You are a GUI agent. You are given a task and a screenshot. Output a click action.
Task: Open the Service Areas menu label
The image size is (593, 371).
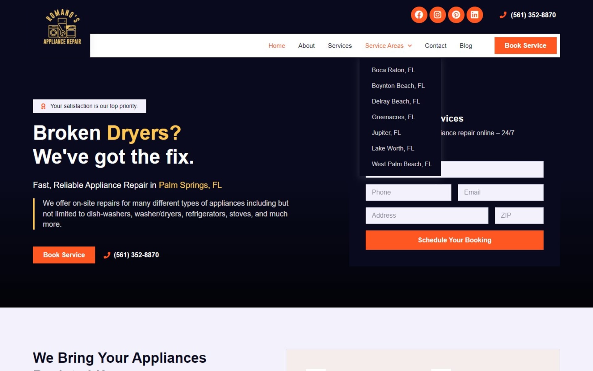[x=384, y=46]
